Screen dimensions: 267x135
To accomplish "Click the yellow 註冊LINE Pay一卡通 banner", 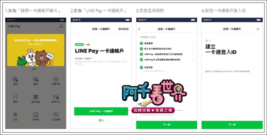I will tap(36, 50).
